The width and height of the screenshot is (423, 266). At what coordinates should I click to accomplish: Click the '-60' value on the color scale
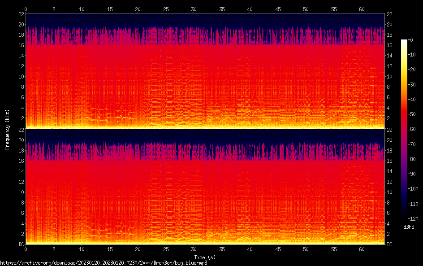(x=415, y=130)
